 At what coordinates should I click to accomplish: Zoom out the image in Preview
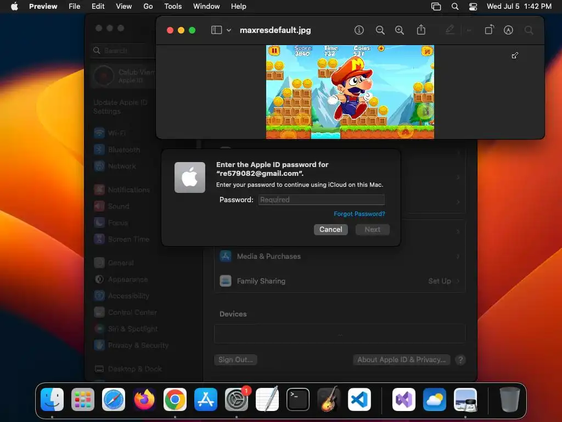380,30
